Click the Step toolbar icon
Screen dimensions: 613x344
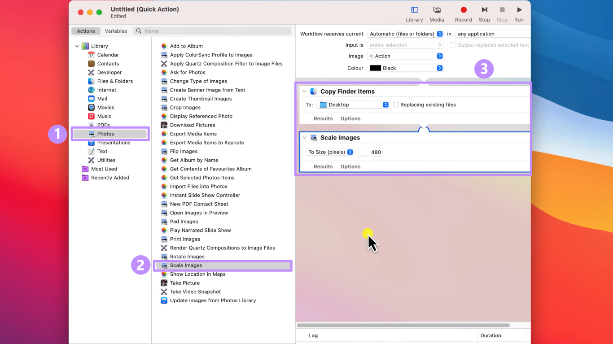484,10
